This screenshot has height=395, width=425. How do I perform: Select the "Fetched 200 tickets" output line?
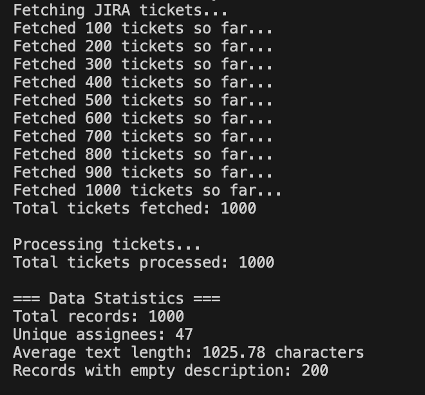tap(143, 46)
